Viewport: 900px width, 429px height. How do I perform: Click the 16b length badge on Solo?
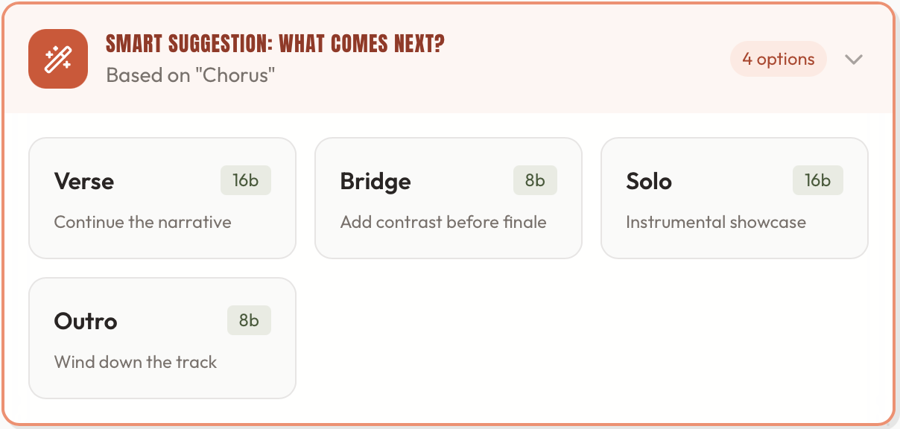[817, 181]
